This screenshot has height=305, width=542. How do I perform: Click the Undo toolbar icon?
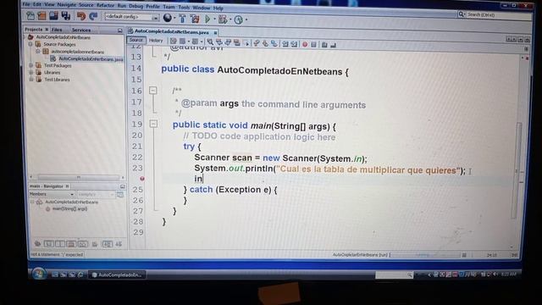(81, 16)
